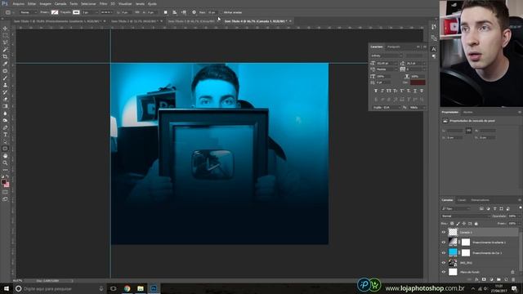
Task: Hide the Plano de Fundo layer
Action: (x=444, y=272)
